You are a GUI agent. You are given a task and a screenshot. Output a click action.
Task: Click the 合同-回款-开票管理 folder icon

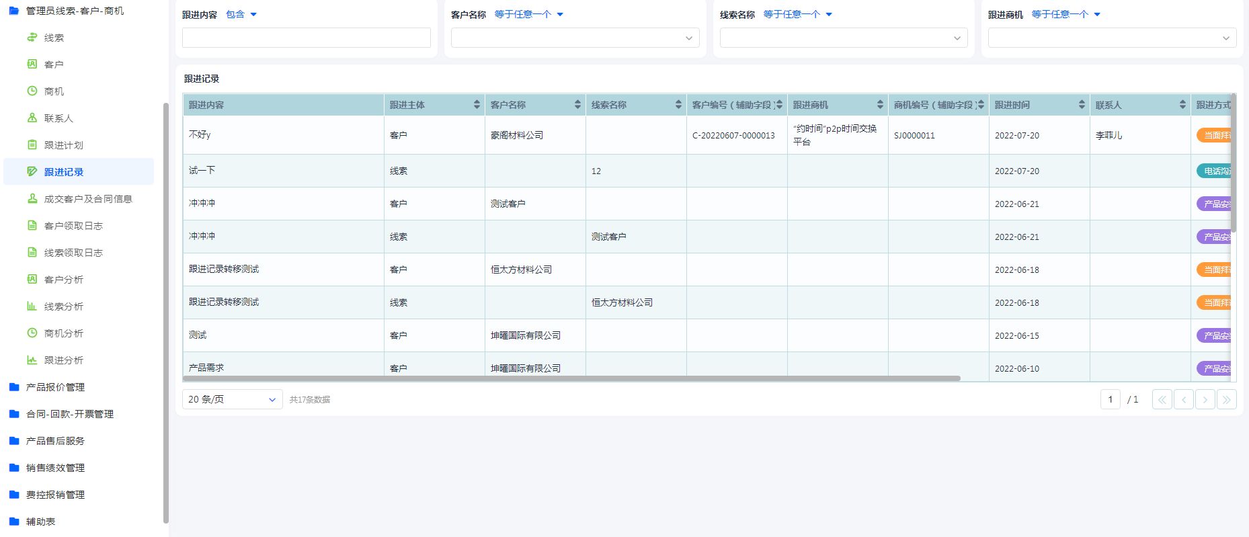coord(13,414)
